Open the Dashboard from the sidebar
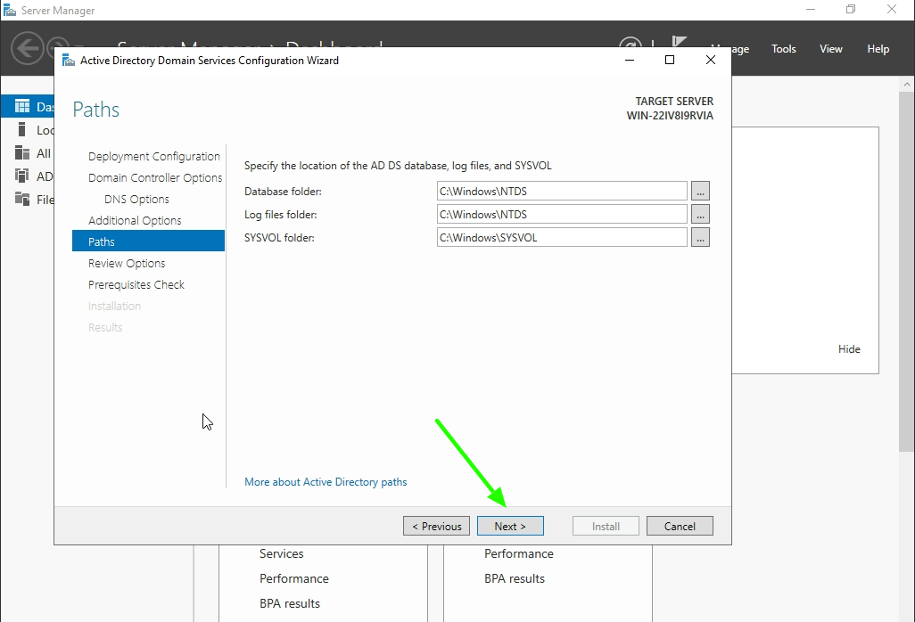The image size is (915, 622). click(x=36, y=105)
